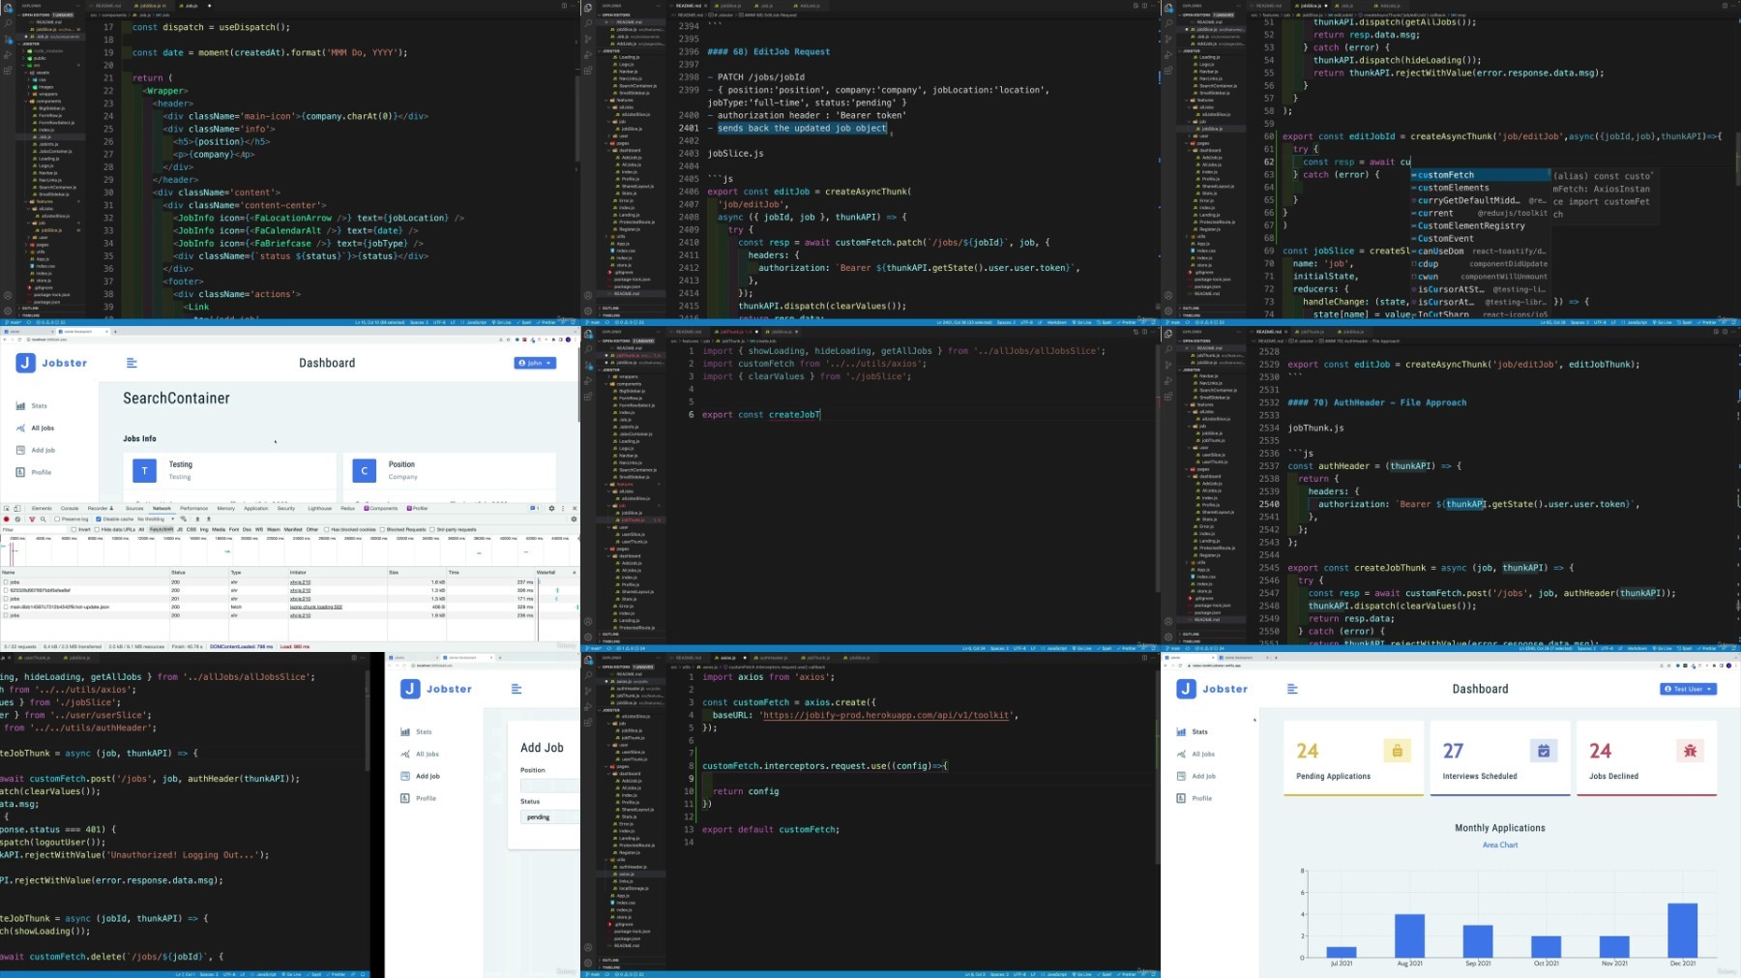Click the Stats icon in John's dashboard sidebar
This screenshot has width=1741, height=978.
click(20, 406)
